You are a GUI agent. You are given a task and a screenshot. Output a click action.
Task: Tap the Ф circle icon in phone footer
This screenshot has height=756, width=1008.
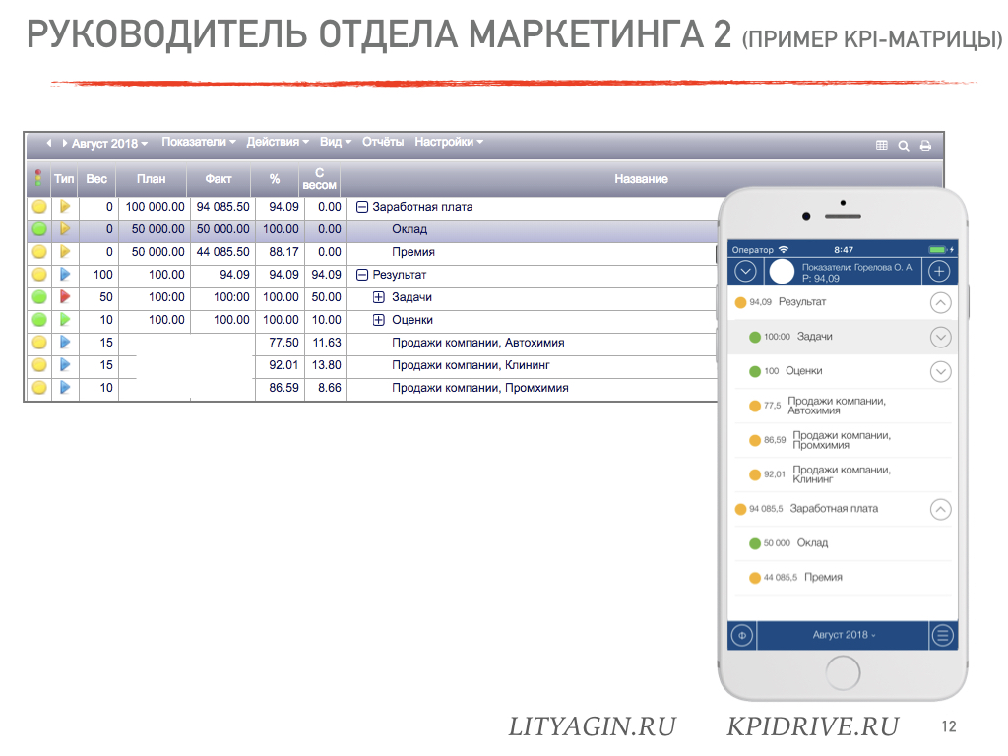742,636
